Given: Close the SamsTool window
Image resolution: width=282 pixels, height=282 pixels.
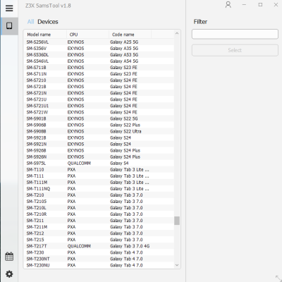Looking at the screenshot, I should [x=276, y=5].
